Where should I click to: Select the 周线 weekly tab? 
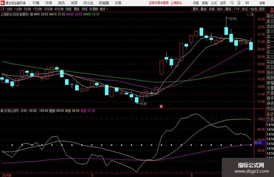click(77, 9)
